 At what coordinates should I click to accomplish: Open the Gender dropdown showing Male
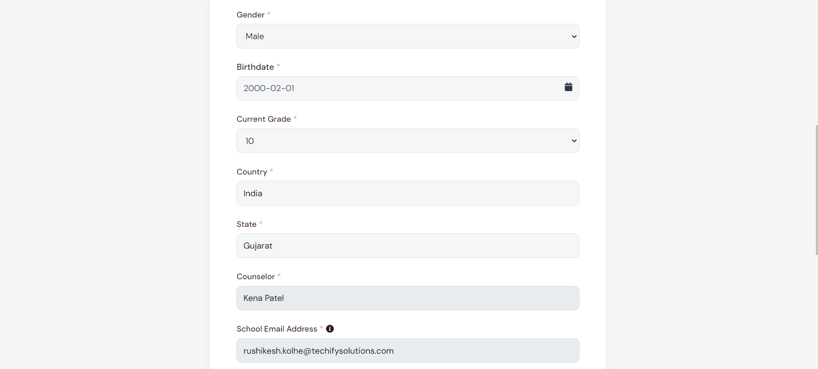(x=408, y=36)
